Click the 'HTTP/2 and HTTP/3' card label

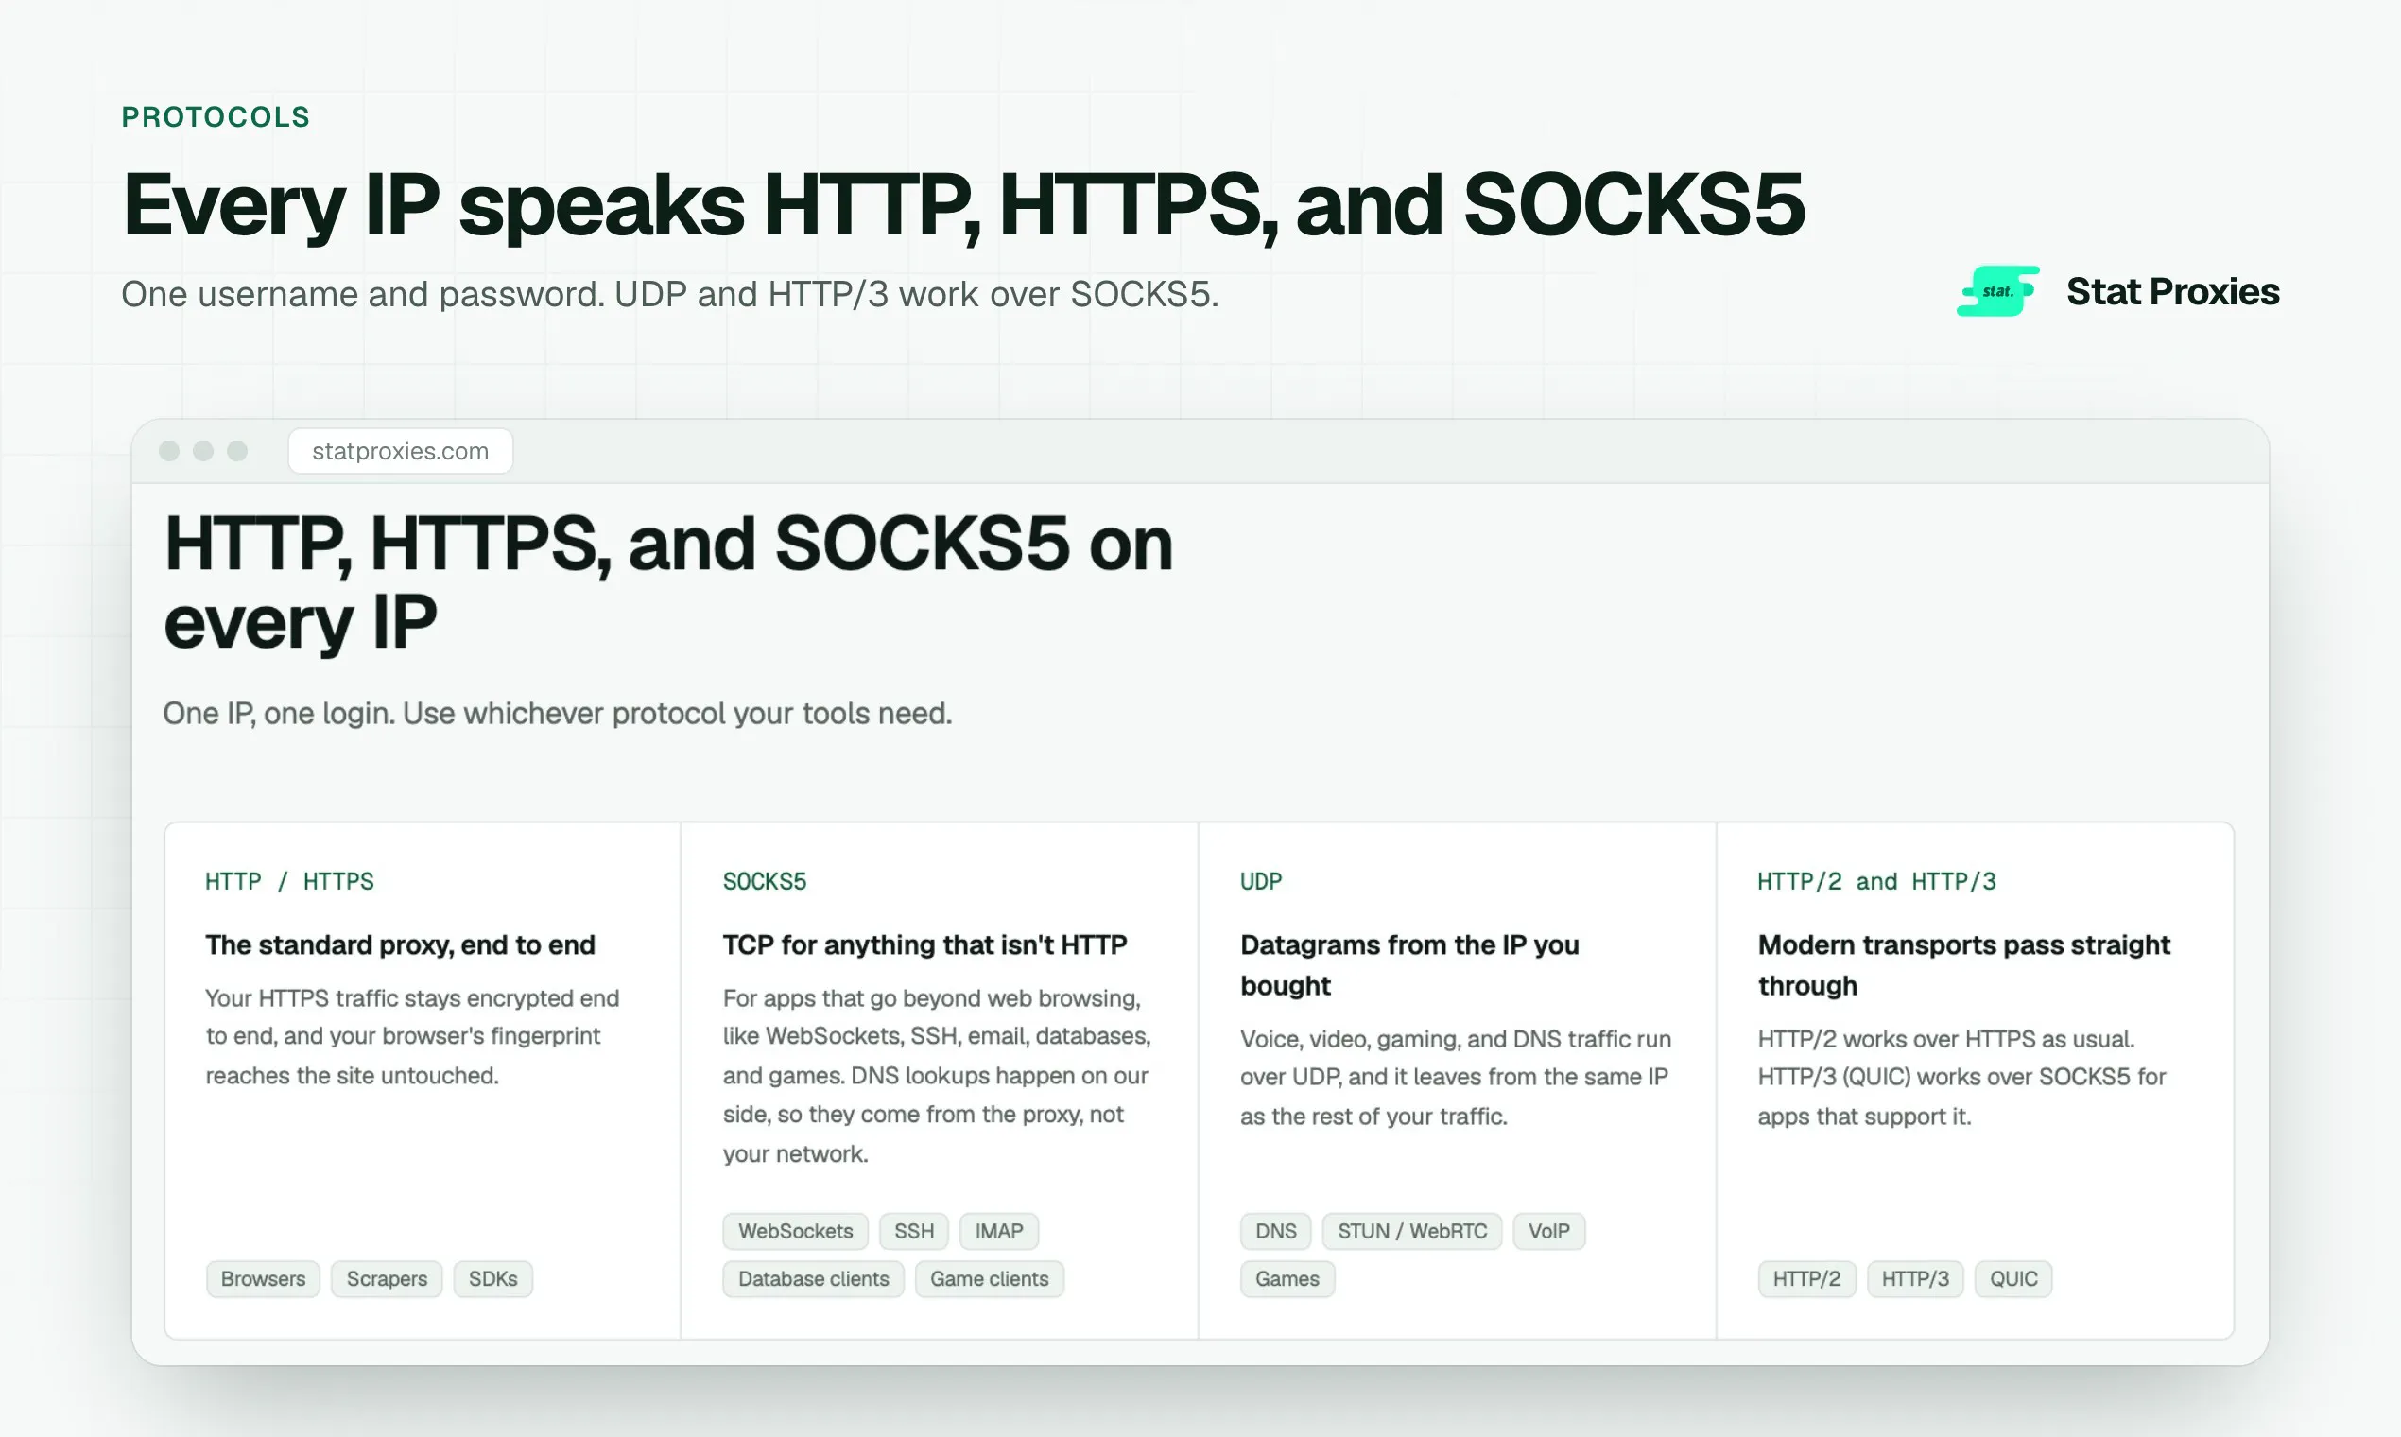[1876, 881]
